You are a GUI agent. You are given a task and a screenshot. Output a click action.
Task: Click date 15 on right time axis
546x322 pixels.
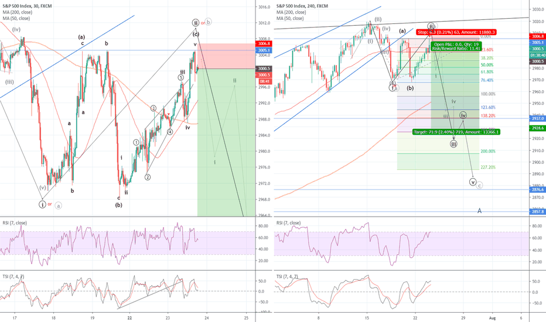tap(367, 318)
